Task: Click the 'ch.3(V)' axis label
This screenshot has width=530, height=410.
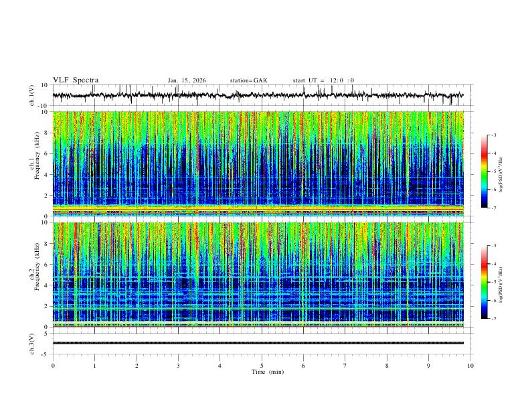Action: (32, 344)
